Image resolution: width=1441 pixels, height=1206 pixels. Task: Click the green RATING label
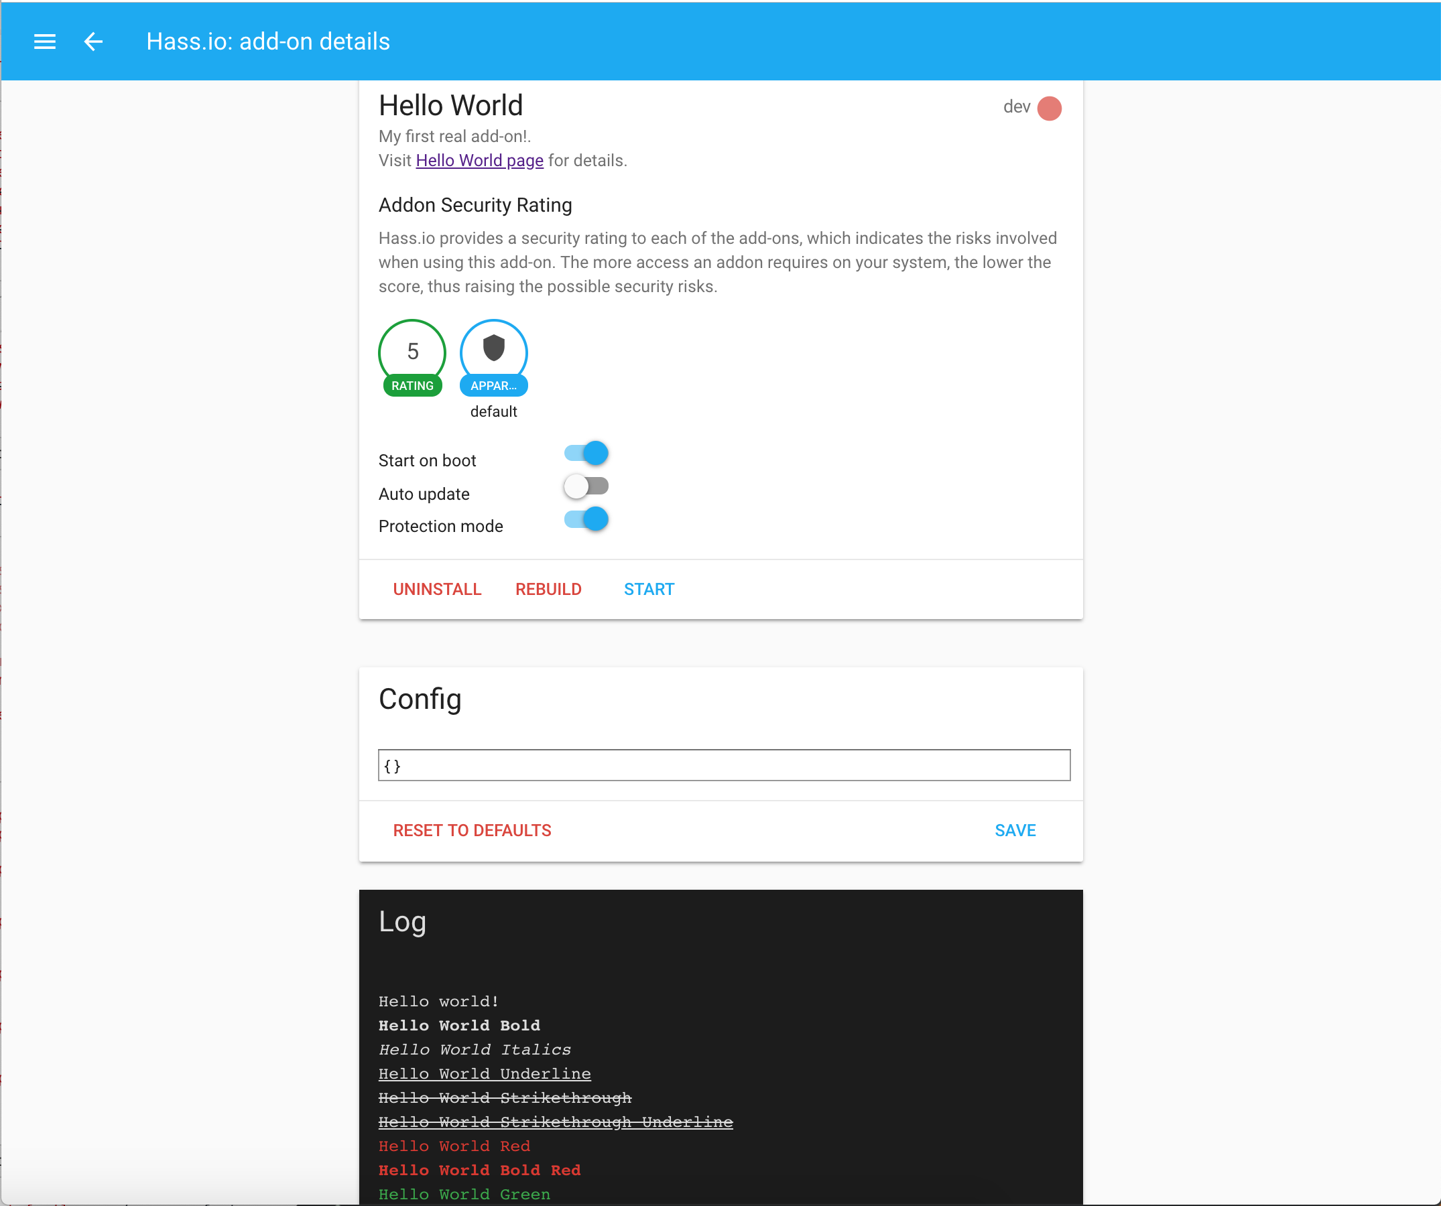(x=412, y=385)
